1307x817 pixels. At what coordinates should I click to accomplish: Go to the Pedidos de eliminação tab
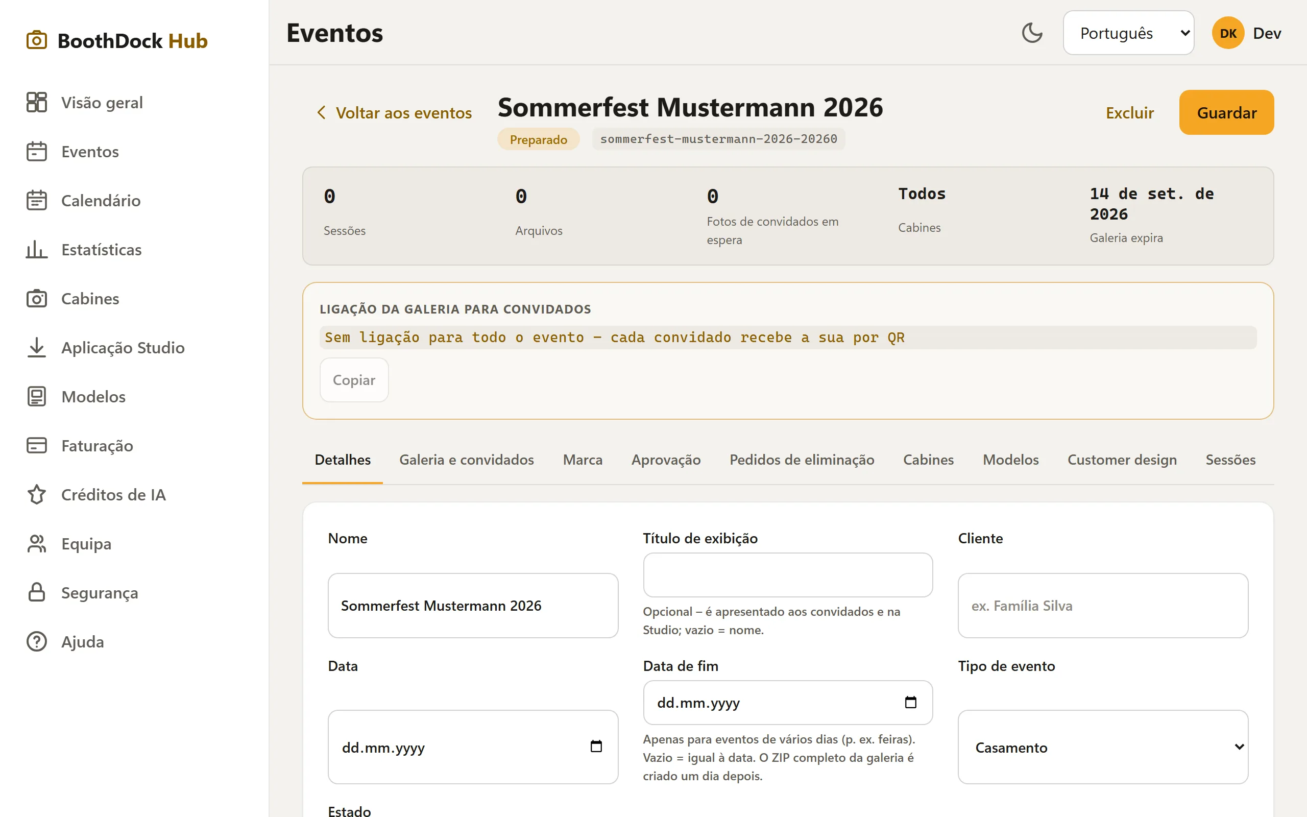pyautogui.click(x=802, y=460)
